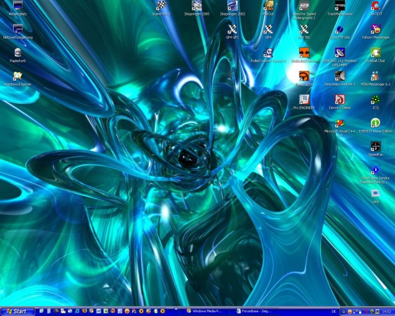
Task: Select the Microsoft Visual C++ 6.0 shortcut
Action: click(340, 127)
